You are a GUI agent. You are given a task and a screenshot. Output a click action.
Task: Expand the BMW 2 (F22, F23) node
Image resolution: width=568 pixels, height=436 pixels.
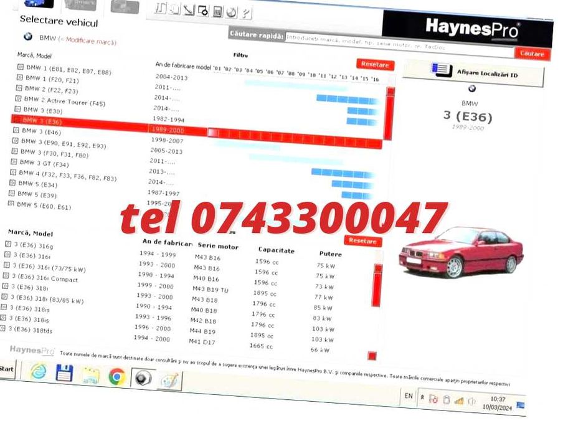click(19, 88)
